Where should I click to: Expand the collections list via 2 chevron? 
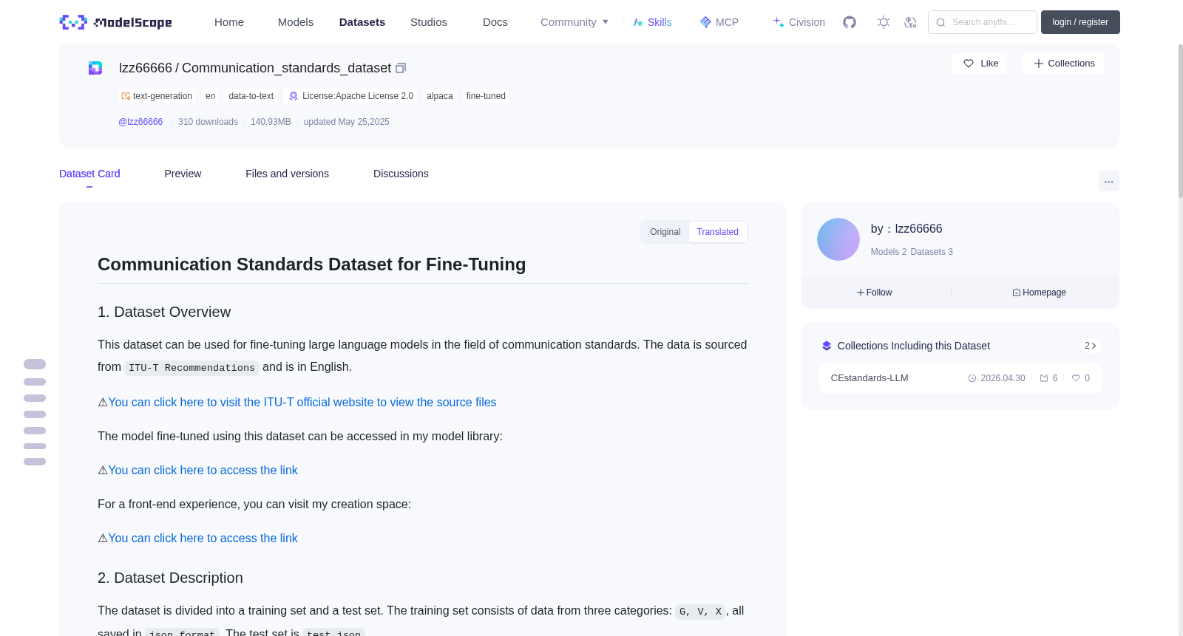tap(1090, 346)
